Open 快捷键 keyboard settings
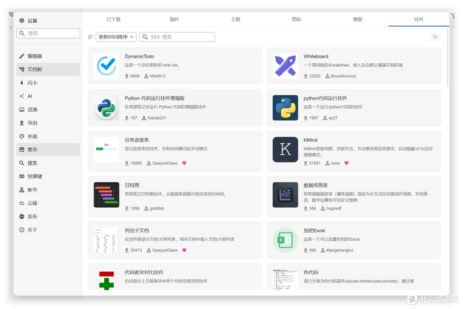Viewport: 463px width, 309px height. [48, 176]
